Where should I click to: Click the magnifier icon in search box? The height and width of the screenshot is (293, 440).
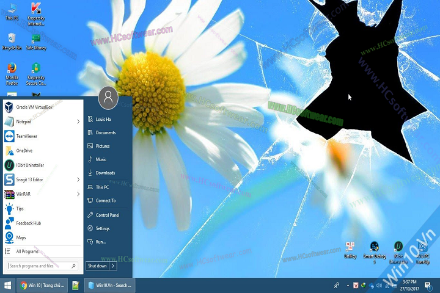73,266
